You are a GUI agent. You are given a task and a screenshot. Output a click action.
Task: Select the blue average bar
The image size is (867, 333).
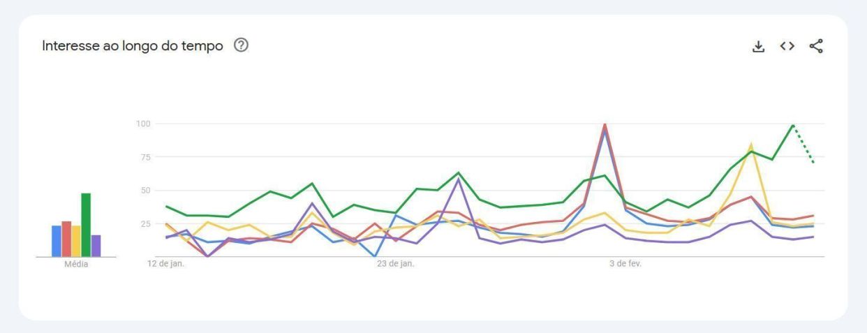57,241
